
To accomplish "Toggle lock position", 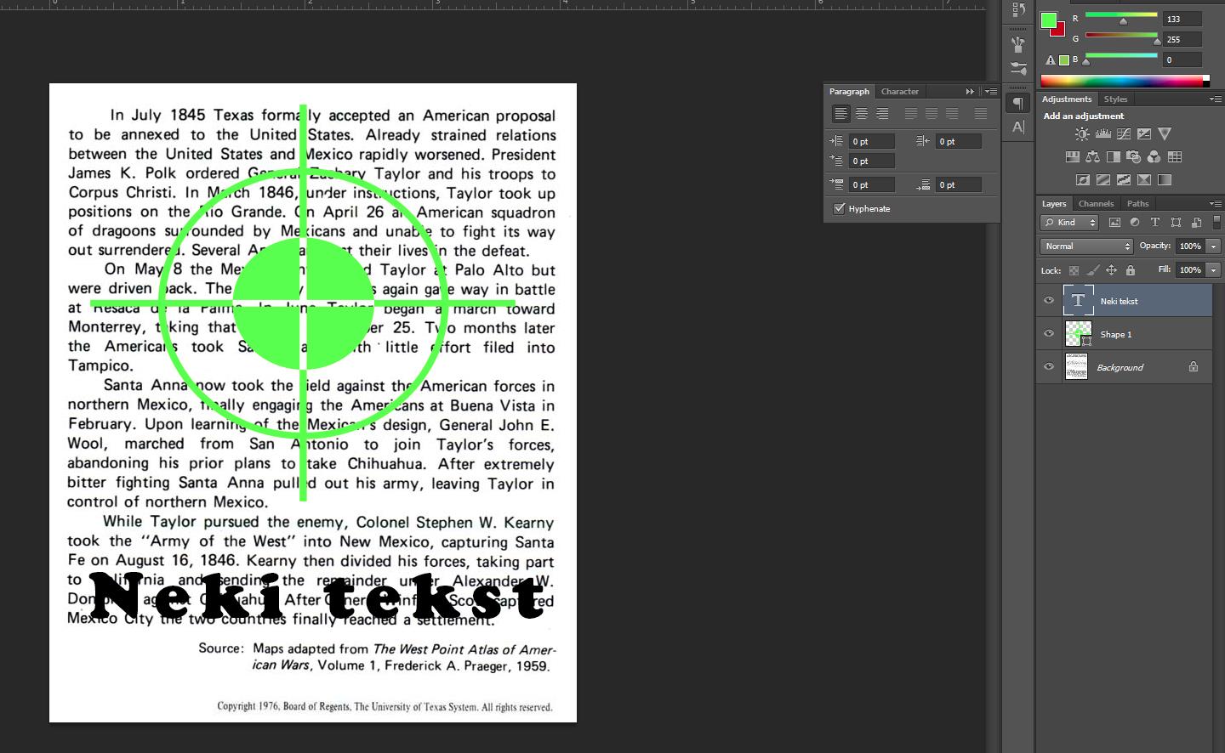I will coord(1111,270).
